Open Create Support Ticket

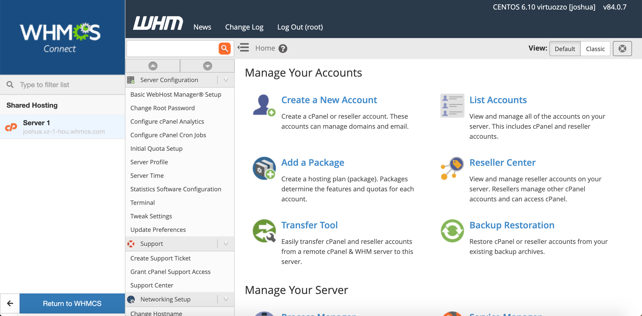click(x=160, y=258)
